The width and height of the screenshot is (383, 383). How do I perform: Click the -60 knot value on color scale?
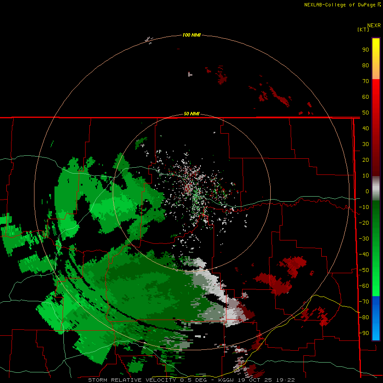364,286
